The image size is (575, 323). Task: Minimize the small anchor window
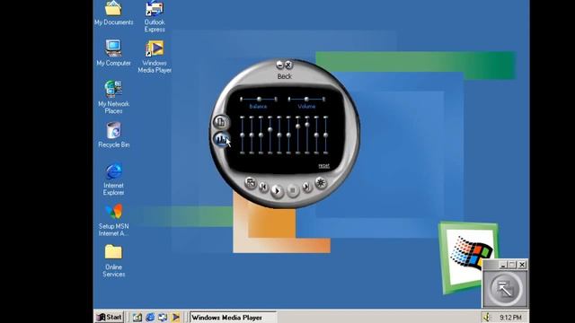(503, 265)
